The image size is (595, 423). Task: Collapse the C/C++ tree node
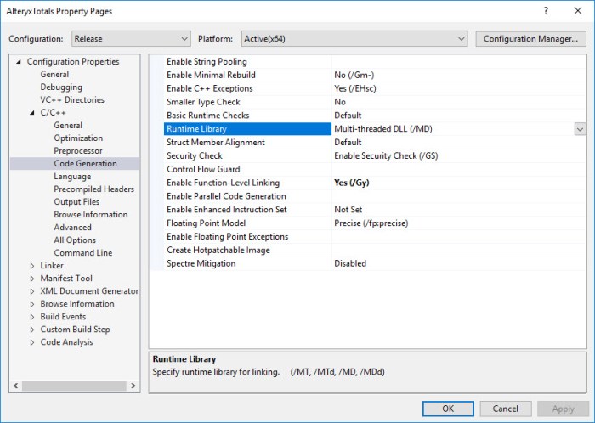32,113
